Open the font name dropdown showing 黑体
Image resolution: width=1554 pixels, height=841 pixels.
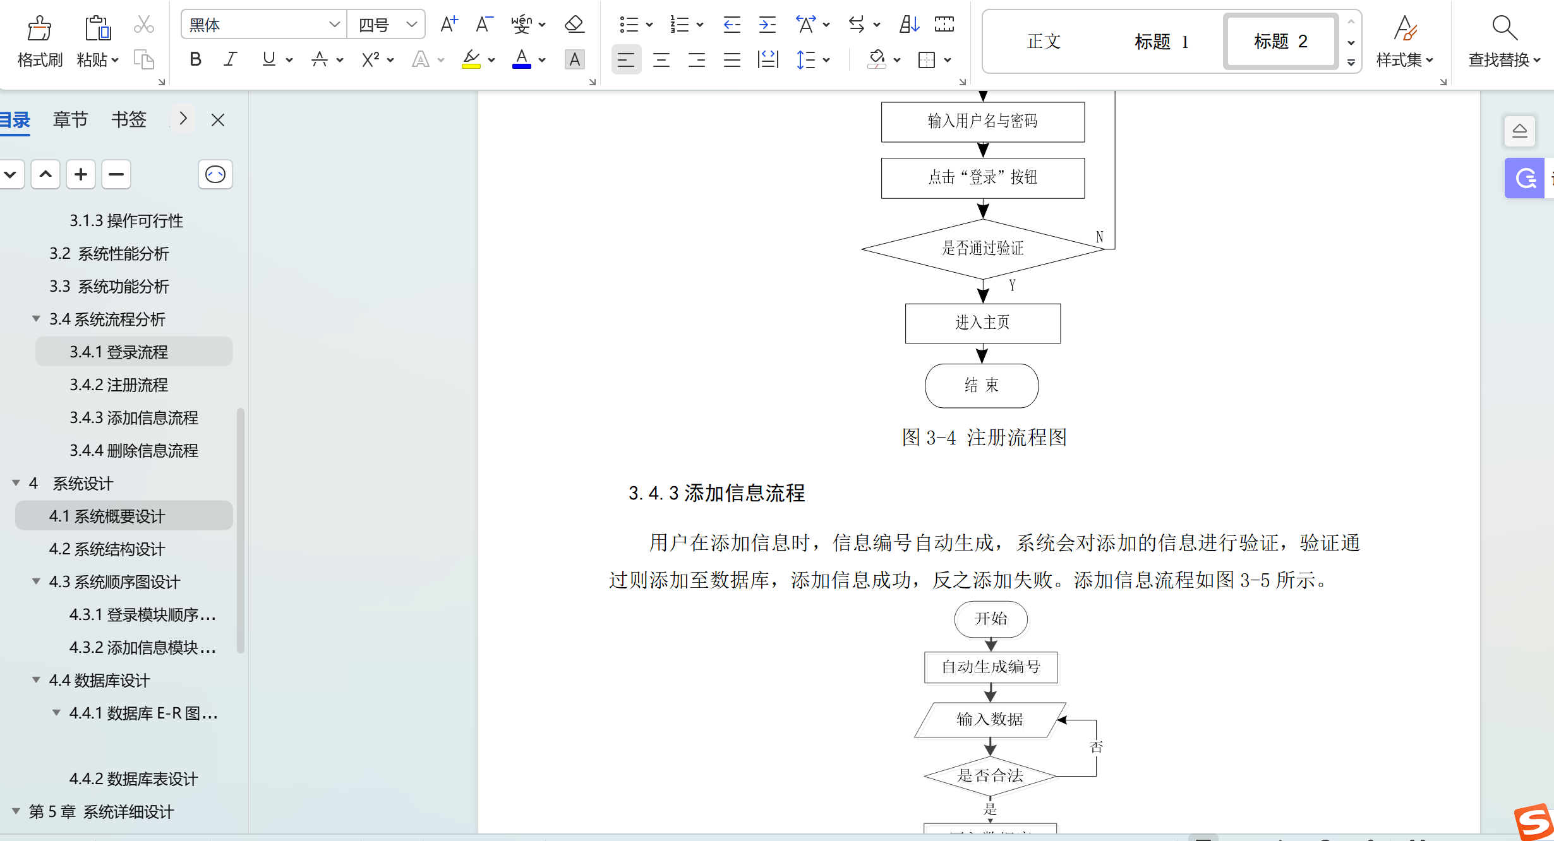334,25
